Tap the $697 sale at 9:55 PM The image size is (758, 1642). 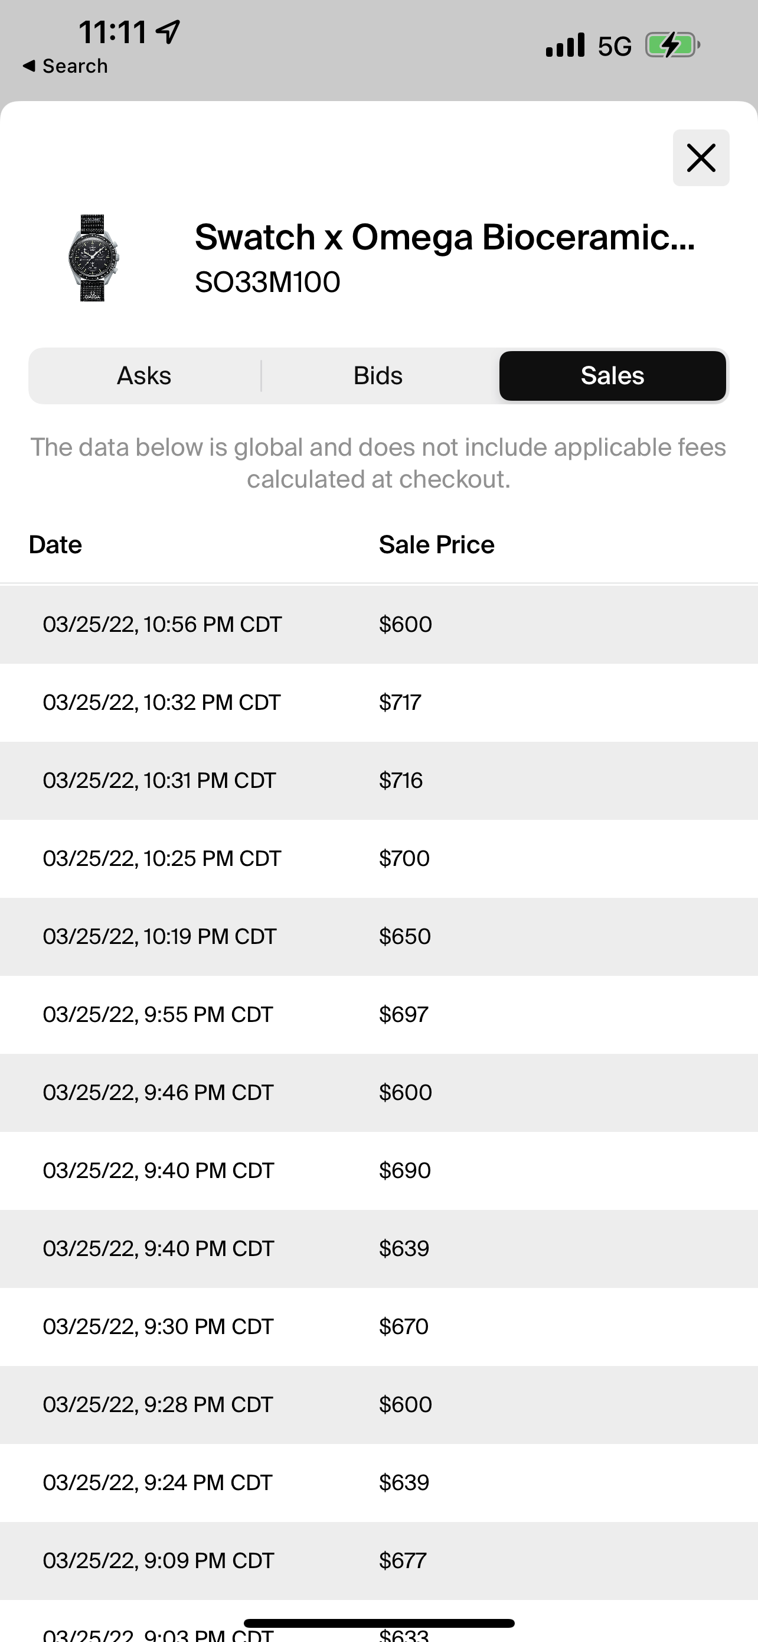pyautogui.click(x=378, y=1014)
